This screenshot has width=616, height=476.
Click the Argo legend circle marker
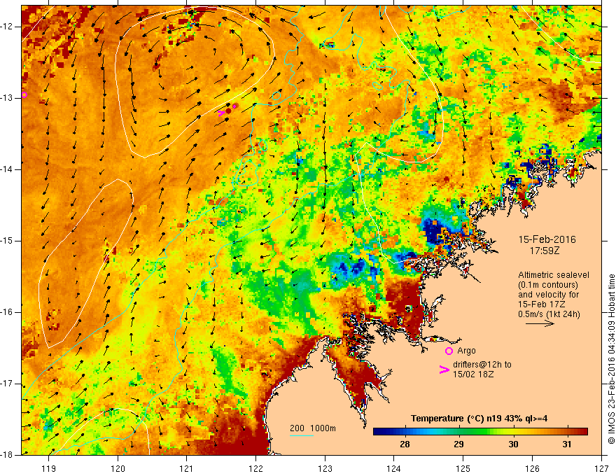[x=449, y=351]
